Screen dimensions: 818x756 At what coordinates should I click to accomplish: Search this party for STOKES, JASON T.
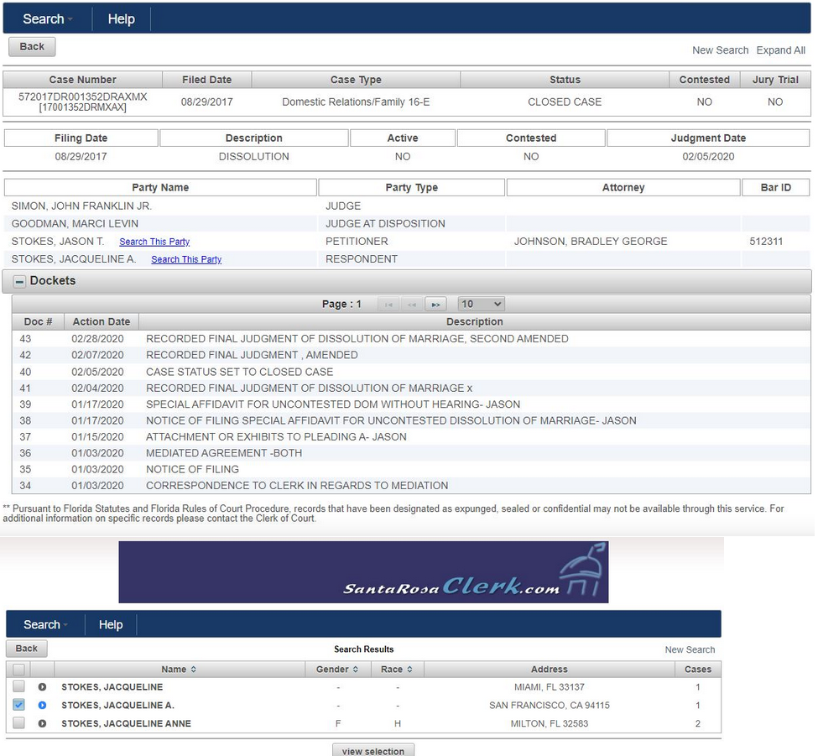154,242
